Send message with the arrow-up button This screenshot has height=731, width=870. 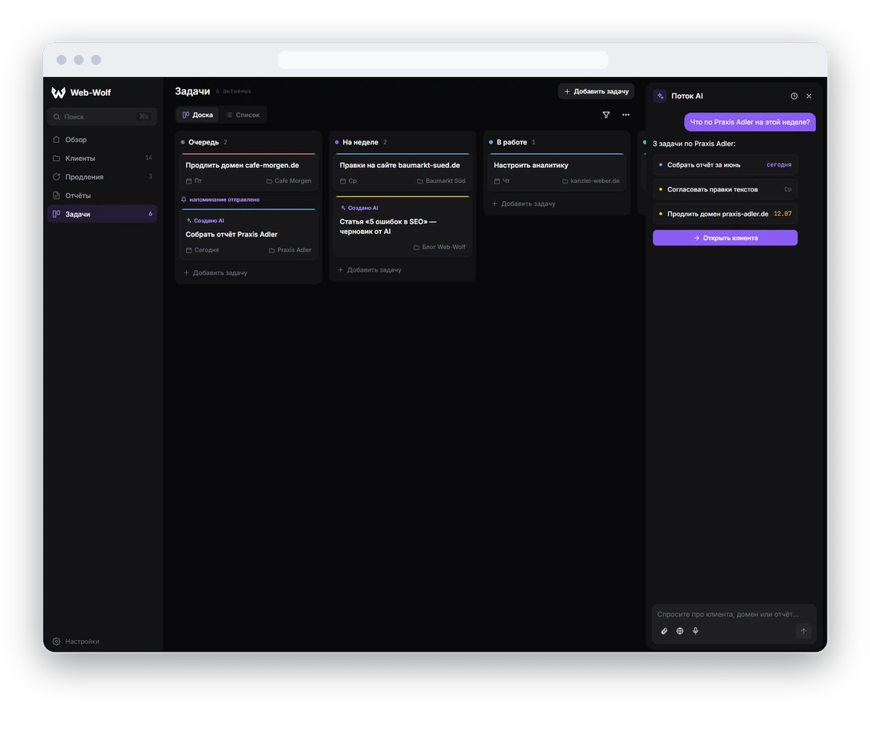[x=803, y=631]
